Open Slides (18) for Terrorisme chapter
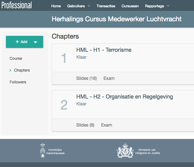The image size is (194, 167). click(86, 78)
